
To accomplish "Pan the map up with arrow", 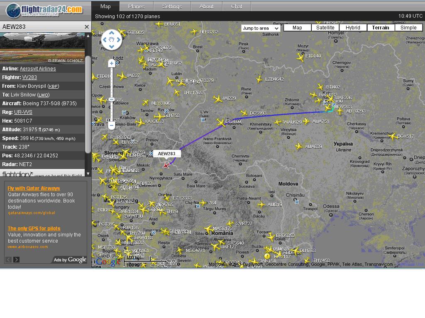I will [x=112, y=34].
